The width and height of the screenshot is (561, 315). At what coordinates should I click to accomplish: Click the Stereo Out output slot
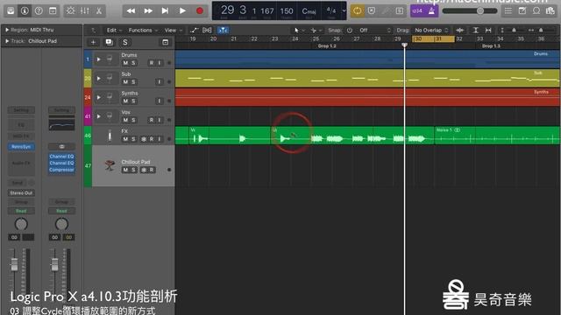click(x=21, y=192)
